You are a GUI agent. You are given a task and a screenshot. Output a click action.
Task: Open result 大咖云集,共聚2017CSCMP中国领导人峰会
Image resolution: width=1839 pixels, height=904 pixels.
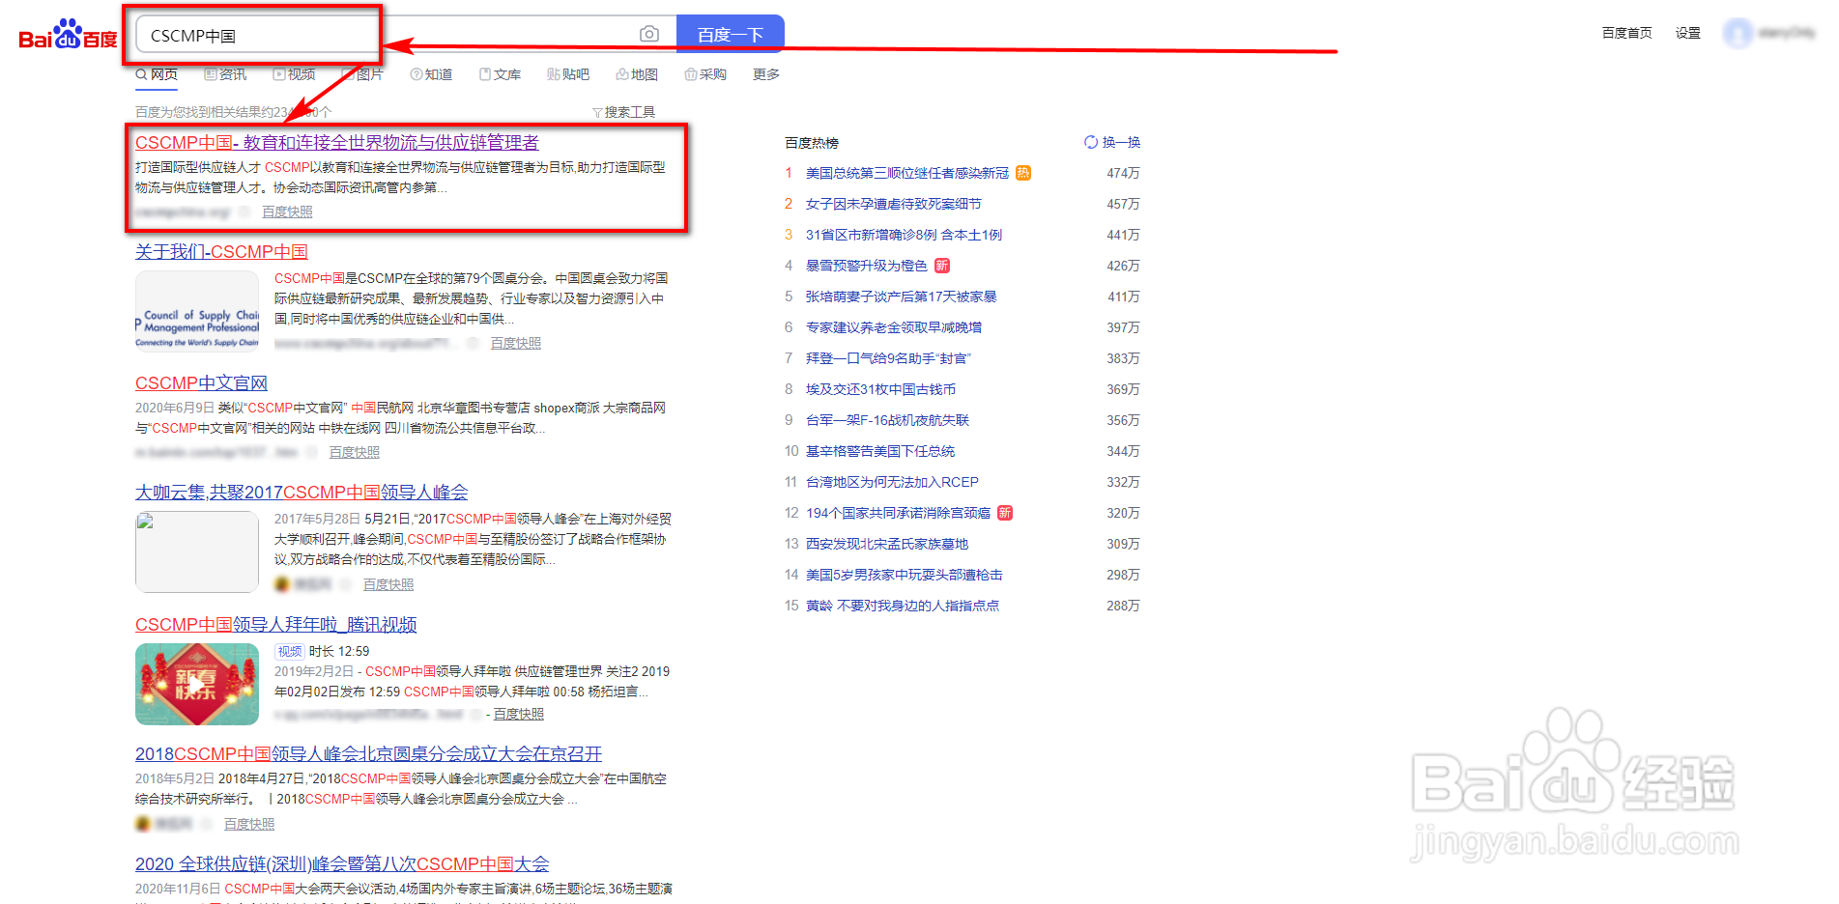[302, 493]
